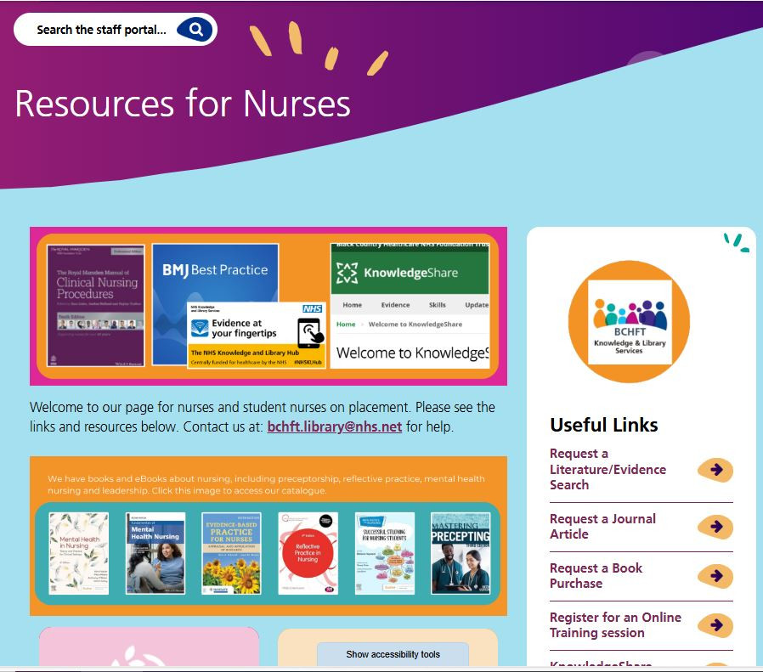Click the bchft.library@nhs.net email link
The width and height of the screenshot is (763, 672).
[334, 426]
